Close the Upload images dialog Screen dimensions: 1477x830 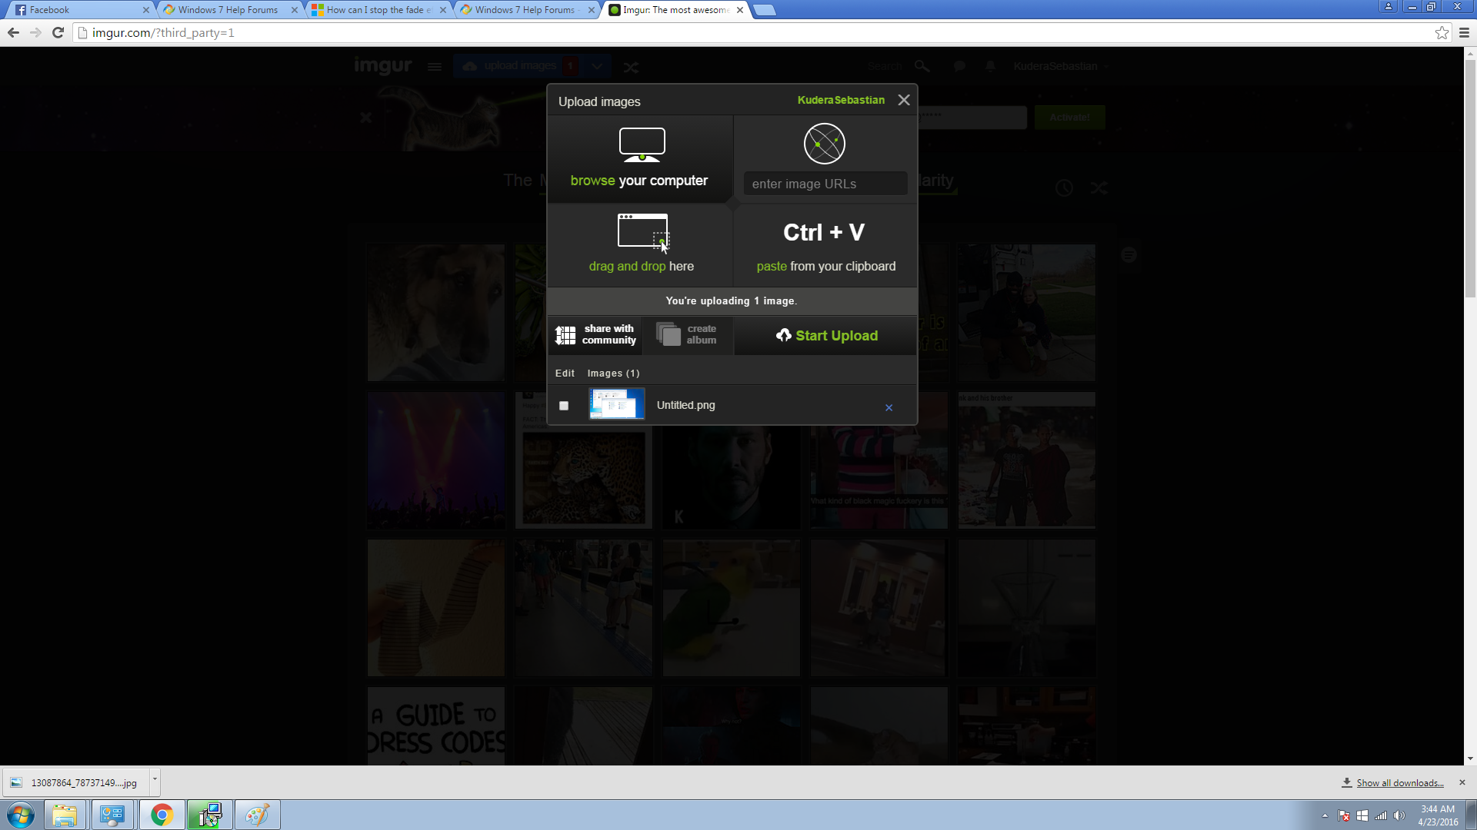click(904, 100)
